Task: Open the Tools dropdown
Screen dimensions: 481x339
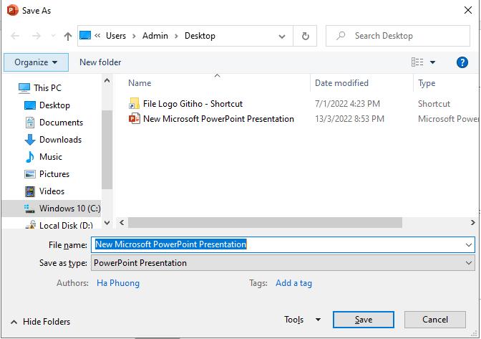Action: [x=302, y=320]
